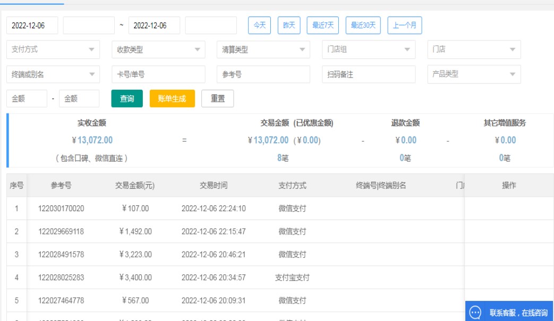Image resolution: width=554 pixels, height=321 pixels.
Task: Click the 参考号 search input field
Action: 263,74
